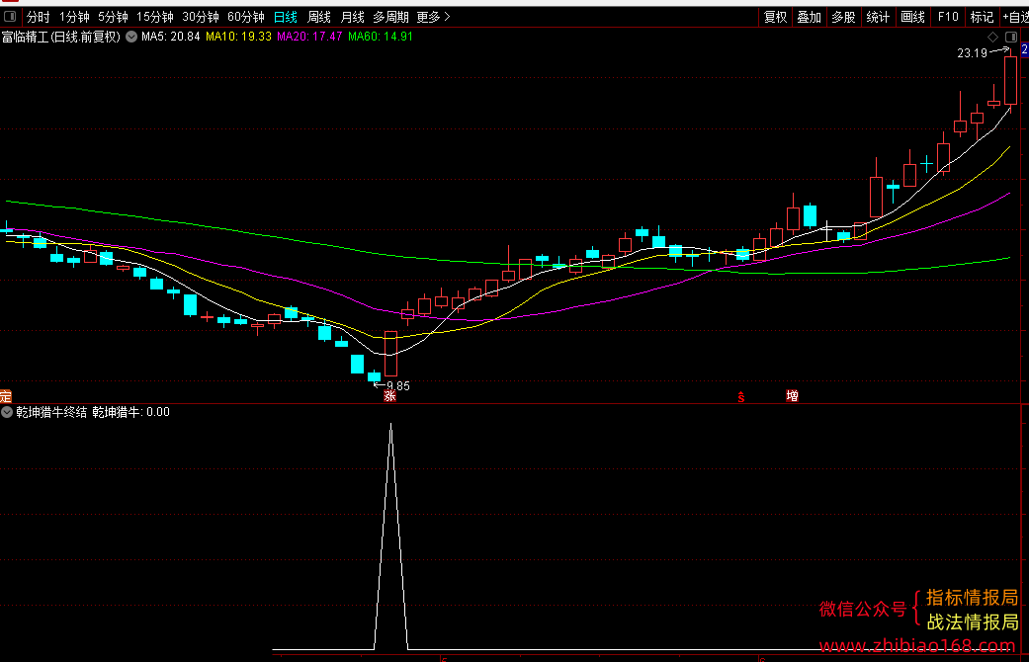1029x662 pixels.
Task: Select the 15分钟 period
Action: click(155, 17)
